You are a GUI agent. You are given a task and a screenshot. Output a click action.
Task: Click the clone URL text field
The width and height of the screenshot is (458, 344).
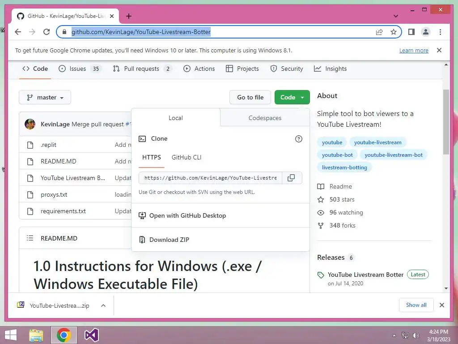[x=210, y=178]
